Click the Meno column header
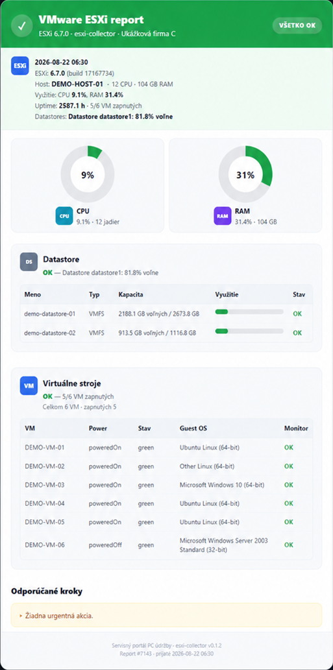The width and height of the screenshot is (333, 670). pos(33,294)
